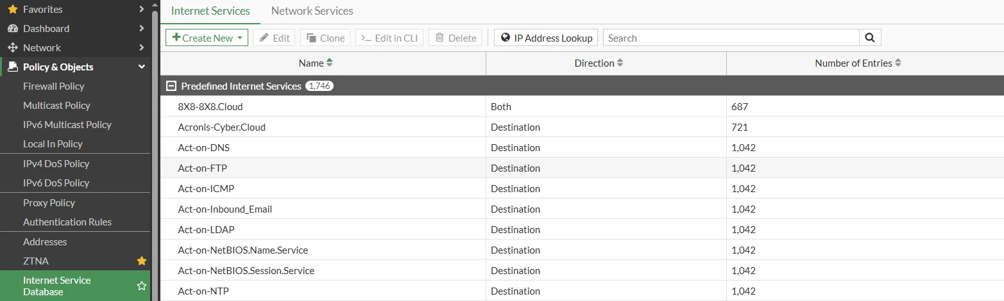Click the Favorites star icon in sidebar
1004x301 pixels.
click(12, 10)
